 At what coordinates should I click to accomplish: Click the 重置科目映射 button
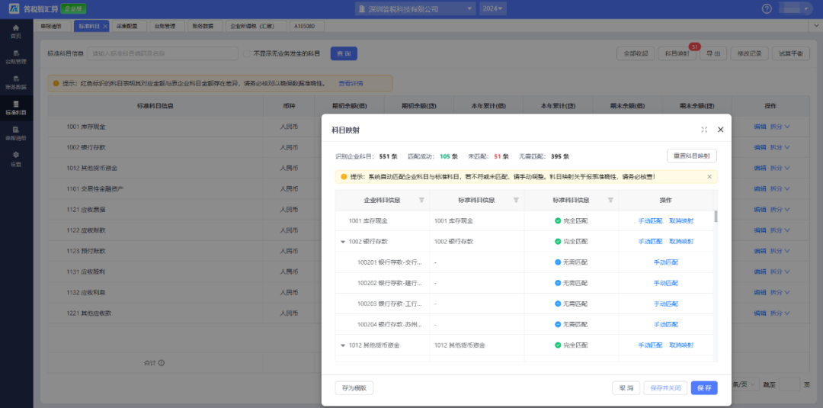click(x=691, y=156)
